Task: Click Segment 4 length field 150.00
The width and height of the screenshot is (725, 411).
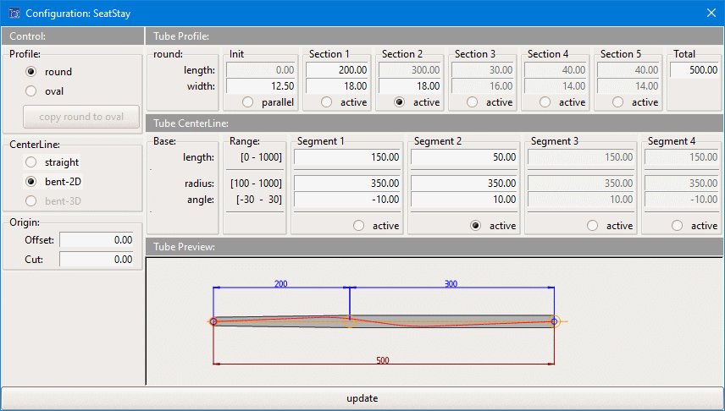Action: point(683,157)
